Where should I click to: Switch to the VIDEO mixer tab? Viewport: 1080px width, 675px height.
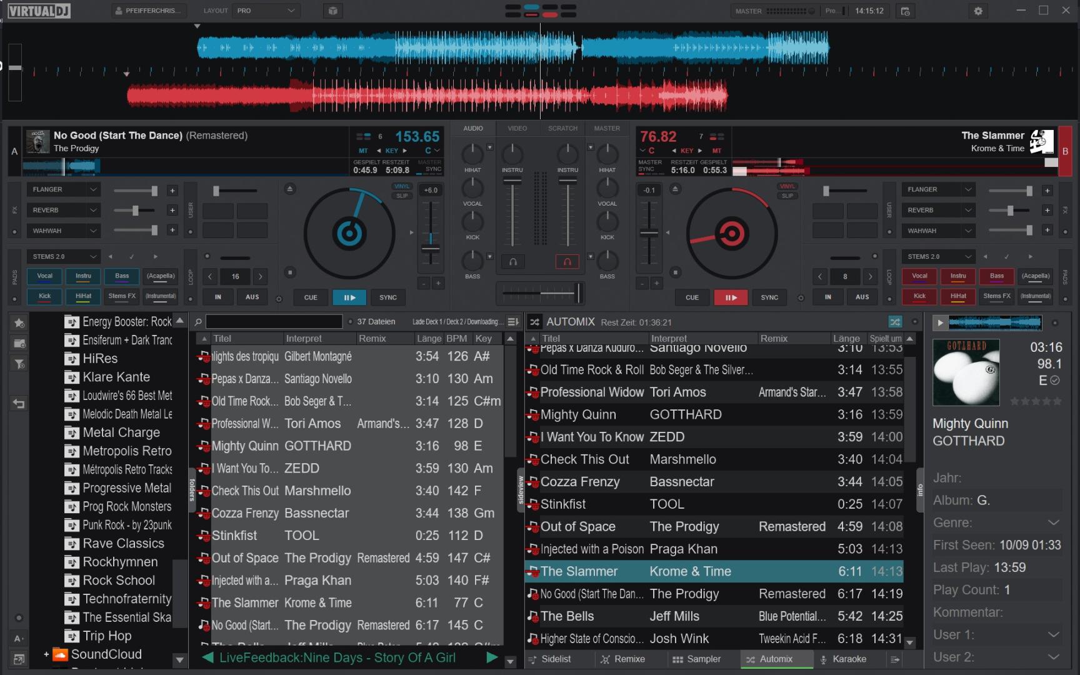coord(517,128)
